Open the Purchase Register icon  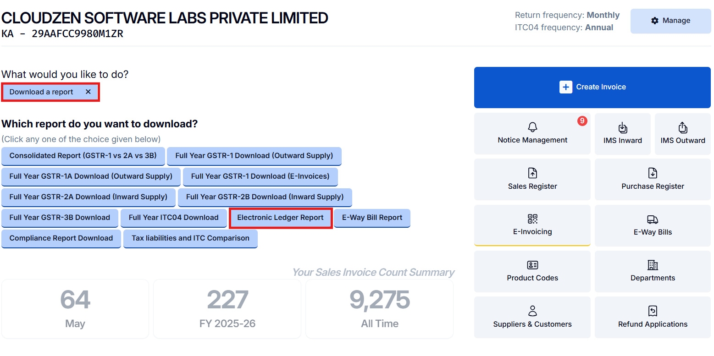tap(653, 173)
